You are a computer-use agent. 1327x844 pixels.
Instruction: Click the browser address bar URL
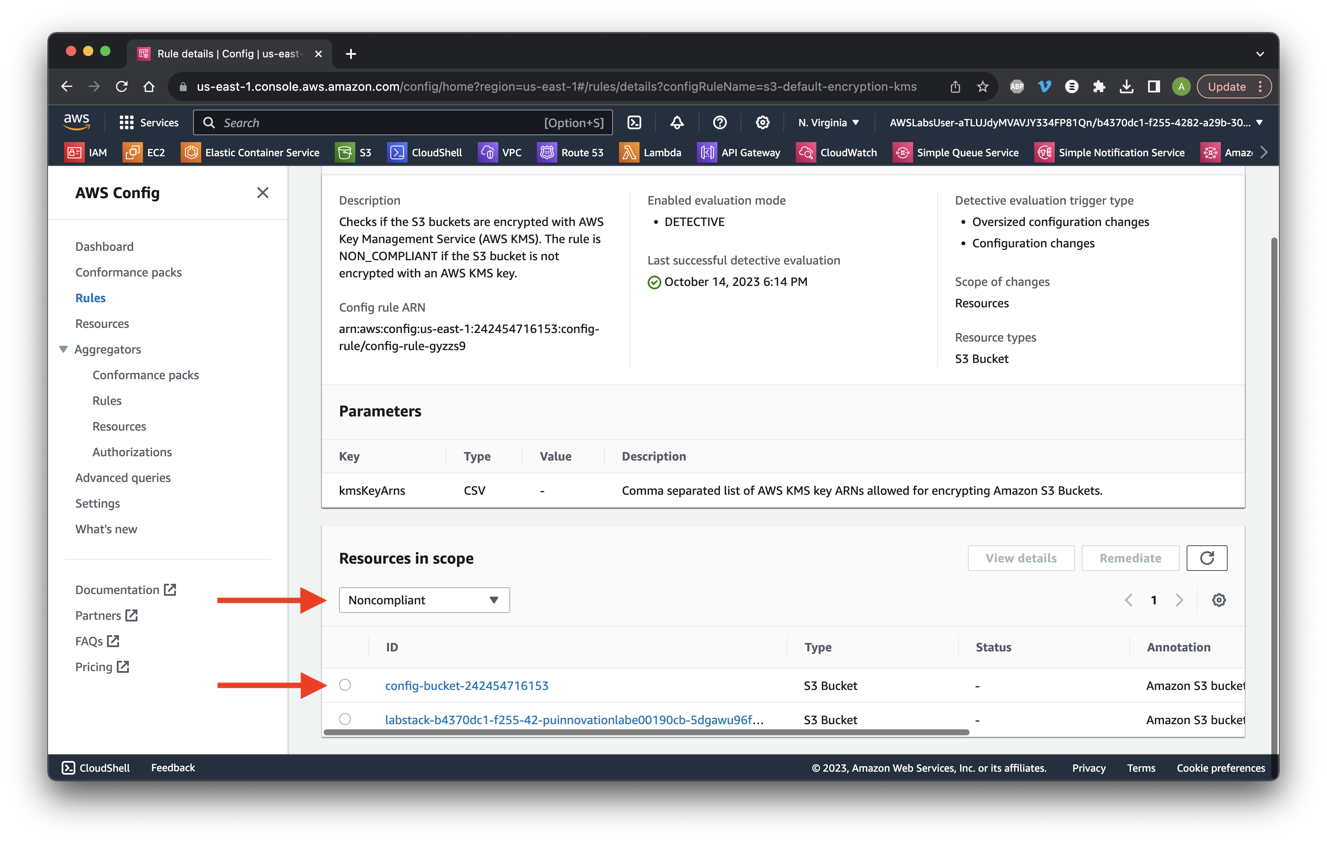pyautogui.click(x=556, y=86)
